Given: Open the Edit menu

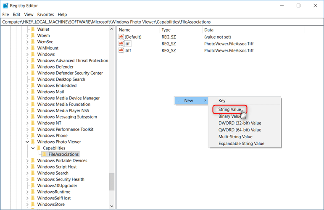Looking at the screenshot, I should [16, 14].
